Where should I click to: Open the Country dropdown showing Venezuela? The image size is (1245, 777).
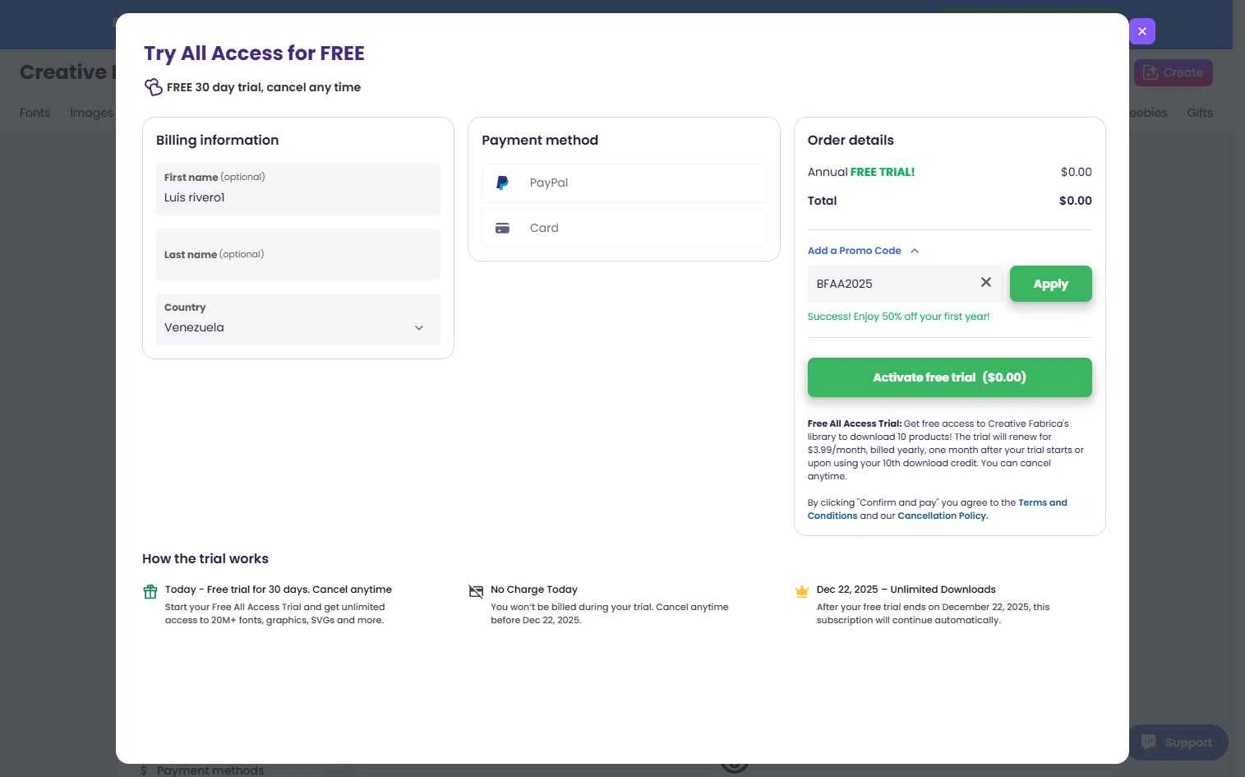(298, 319)
